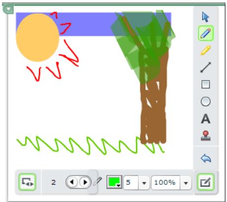This screenshot has height=202, width=227.
Task: Click the 100% zoom field
Action: point(166,182)
